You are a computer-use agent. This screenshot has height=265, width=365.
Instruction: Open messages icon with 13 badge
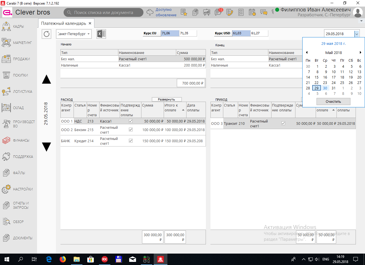click(218, 12)
